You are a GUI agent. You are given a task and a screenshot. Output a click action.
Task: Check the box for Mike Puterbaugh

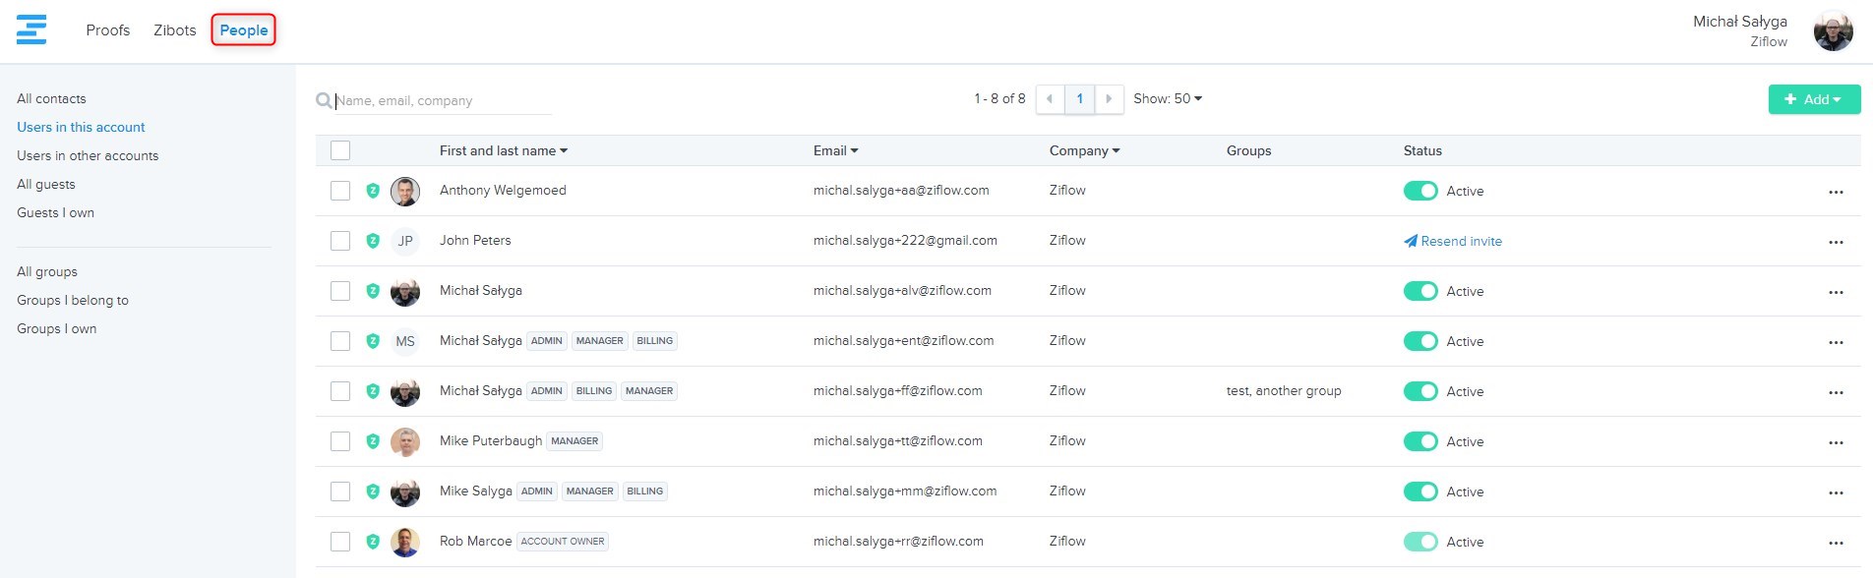pos(340,441)
